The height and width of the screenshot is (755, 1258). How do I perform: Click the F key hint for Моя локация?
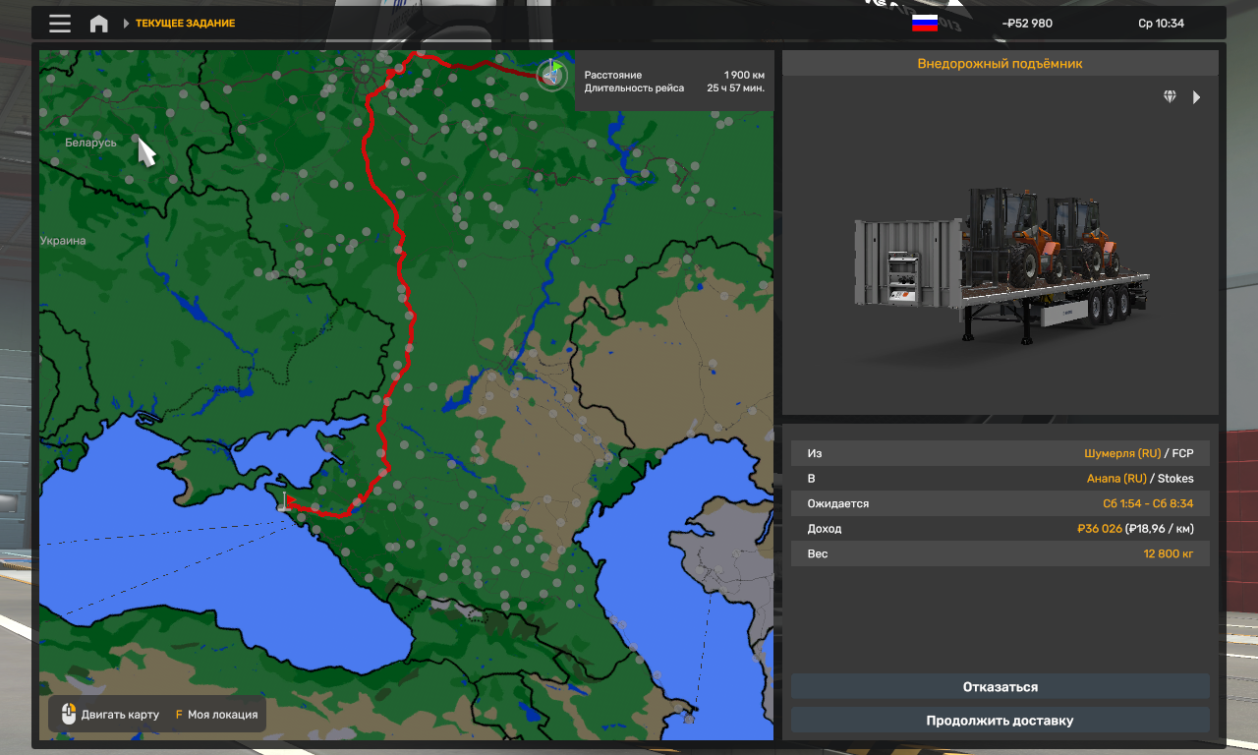[x=179, y=715]
